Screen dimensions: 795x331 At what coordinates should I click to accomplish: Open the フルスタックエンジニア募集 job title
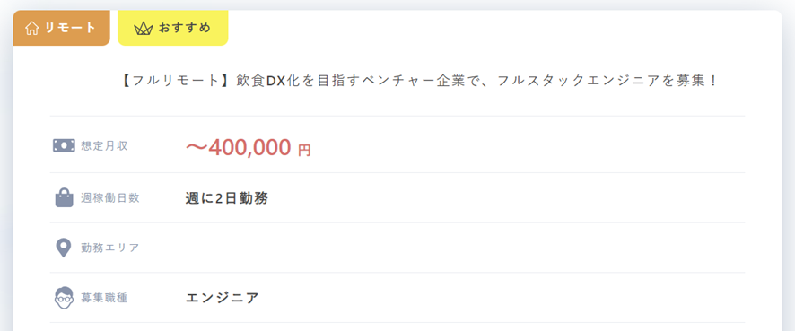(x=420, y=81)
